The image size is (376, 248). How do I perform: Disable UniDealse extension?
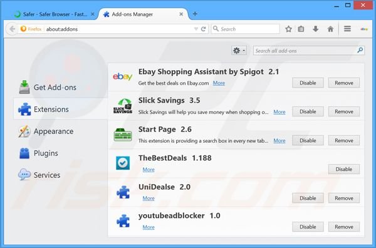308,198
